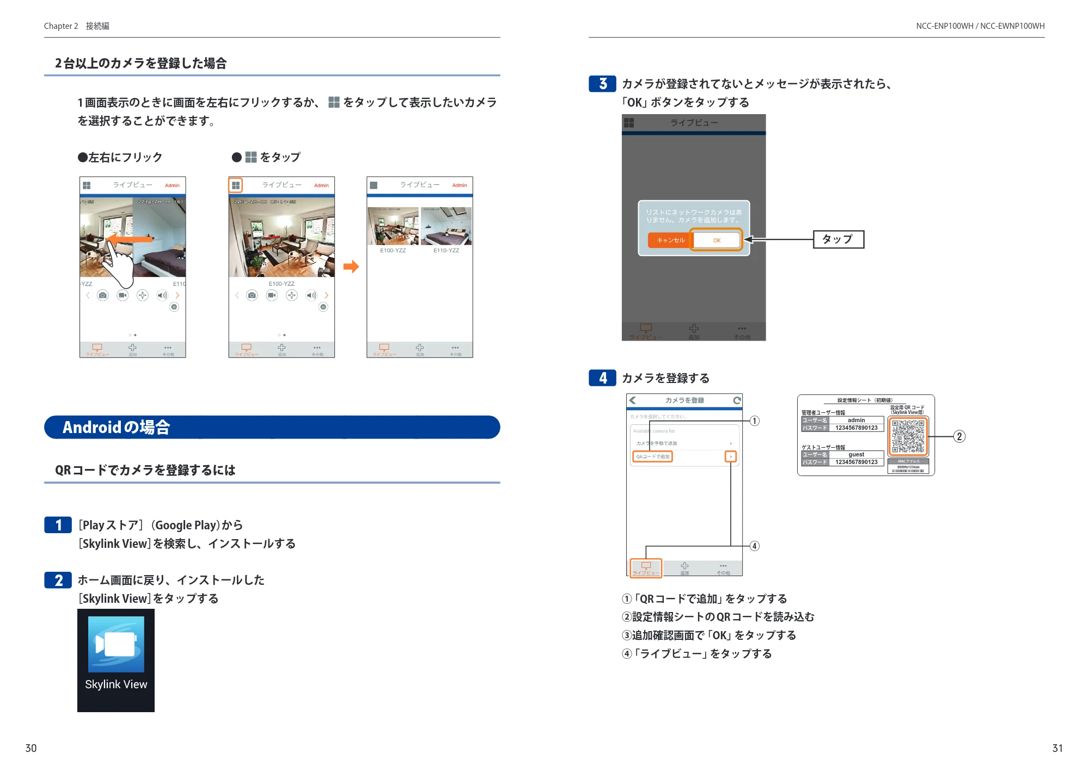The width and height of the screenshot is (1089, 772).
Task: Take a snapshot in the E100-YZZ single view
Action: coord(252,295)
